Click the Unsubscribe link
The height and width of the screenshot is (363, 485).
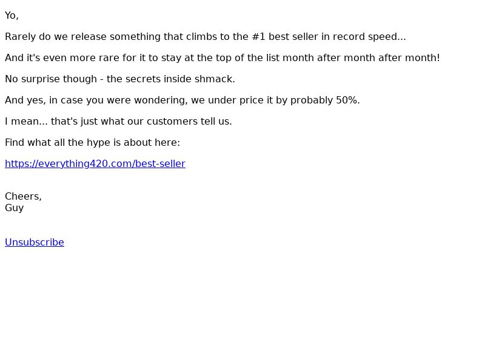coord(35,242)
